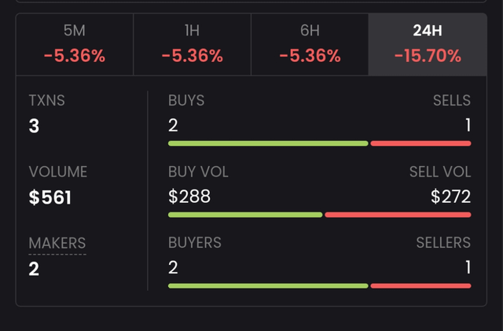Click the red SELLERS progress bar
Image resolution: width=503 pixels, height=331 pixels.
pyautogui.click(x=420, y=285)
